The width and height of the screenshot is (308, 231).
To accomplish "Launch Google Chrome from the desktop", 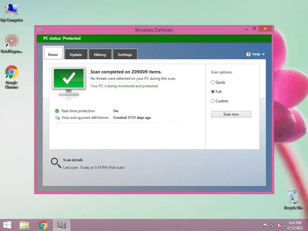I will [12, 77].
